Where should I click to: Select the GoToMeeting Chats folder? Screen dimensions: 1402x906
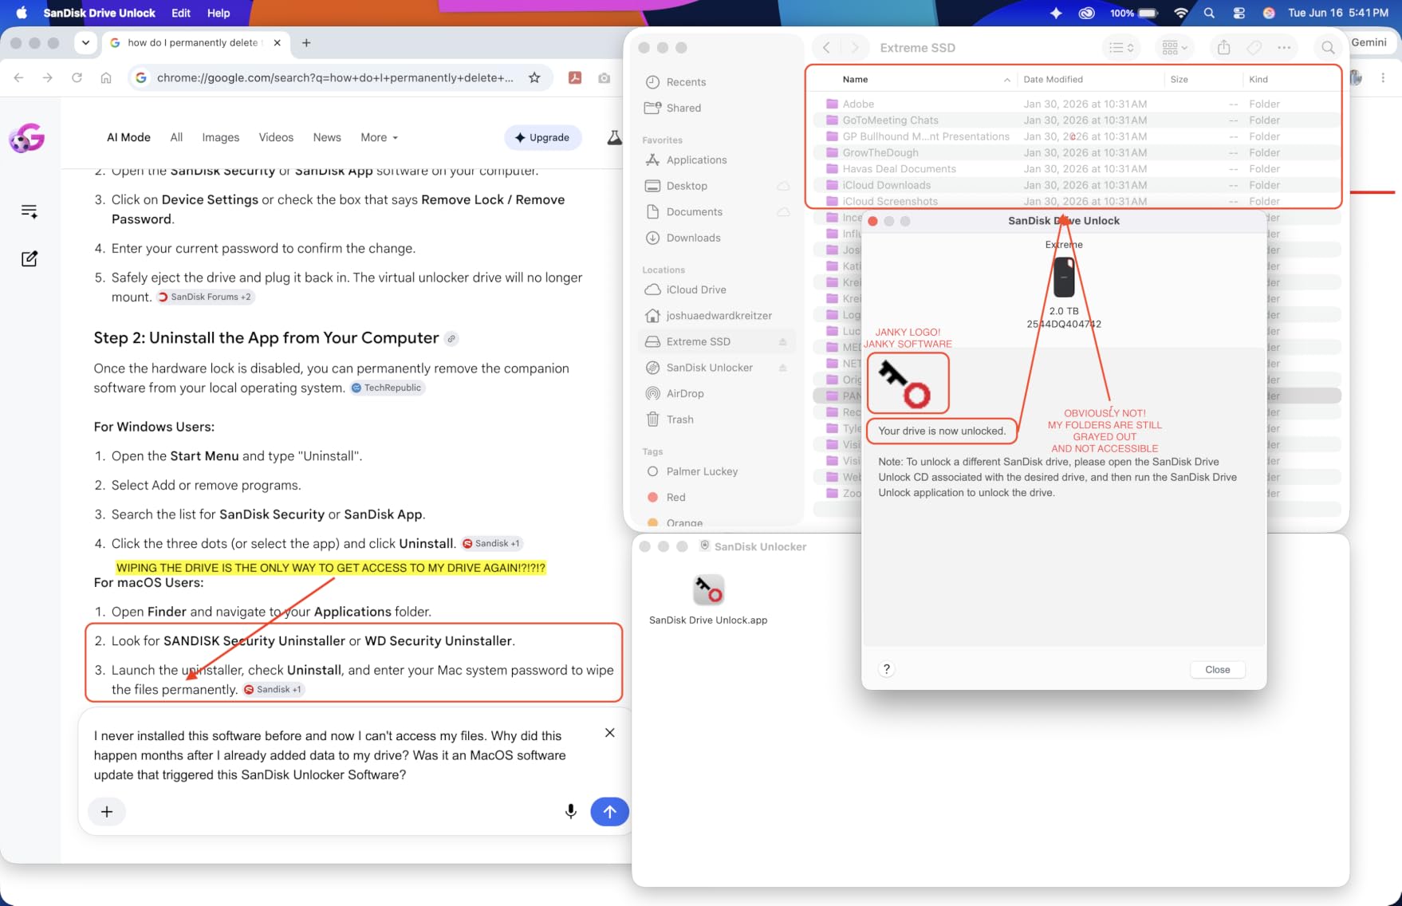coord(1077,120)
